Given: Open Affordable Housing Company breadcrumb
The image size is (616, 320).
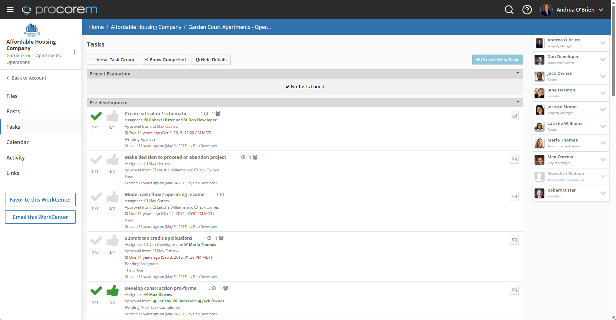Looking at the screenshot, I should (146, 27).
